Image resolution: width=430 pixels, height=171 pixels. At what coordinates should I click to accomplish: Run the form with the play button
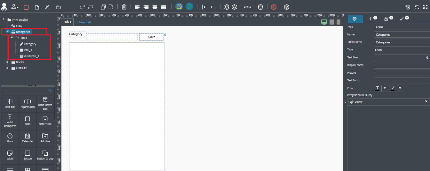[x=189, y=7]
